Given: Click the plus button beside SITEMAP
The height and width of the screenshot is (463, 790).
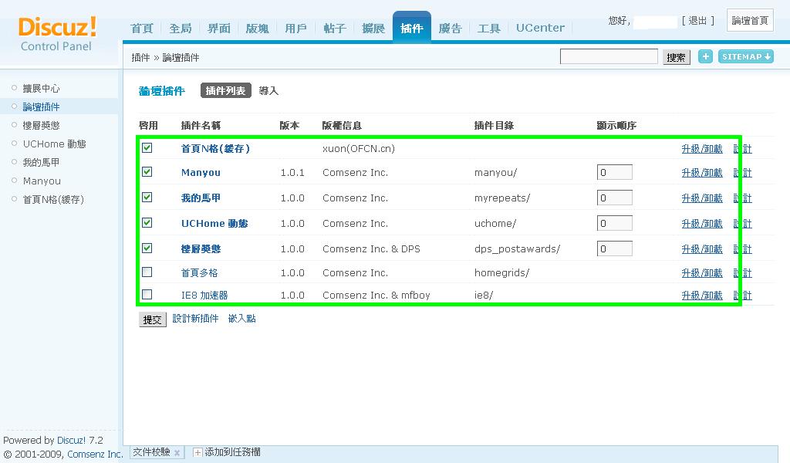Looking at the screenshot, I should pos(705,56).
